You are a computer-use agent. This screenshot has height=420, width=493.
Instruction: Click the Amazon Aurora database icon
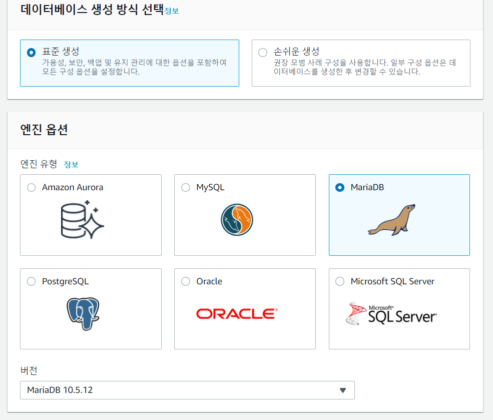pos(82,220)
